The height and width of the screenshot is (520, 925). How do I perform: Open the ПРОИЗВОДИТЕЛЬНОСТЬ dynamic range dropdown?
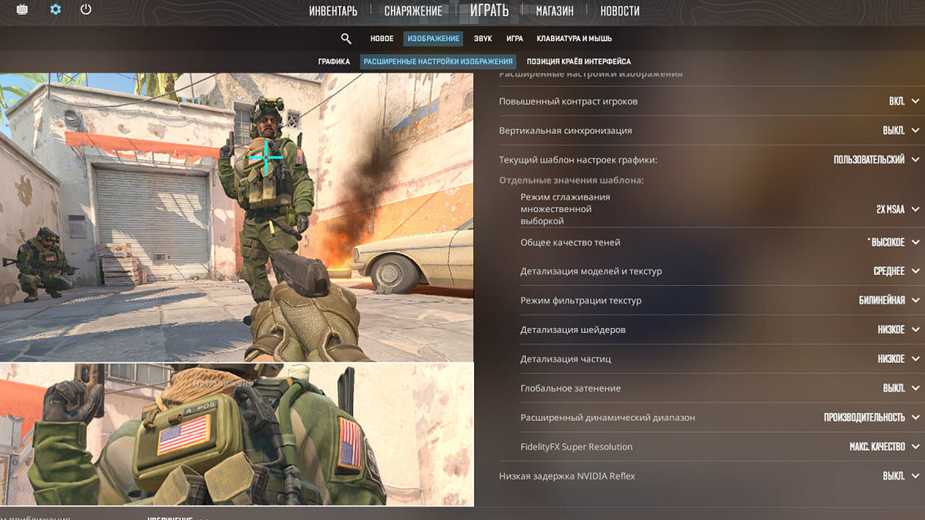tap(873, 418)
